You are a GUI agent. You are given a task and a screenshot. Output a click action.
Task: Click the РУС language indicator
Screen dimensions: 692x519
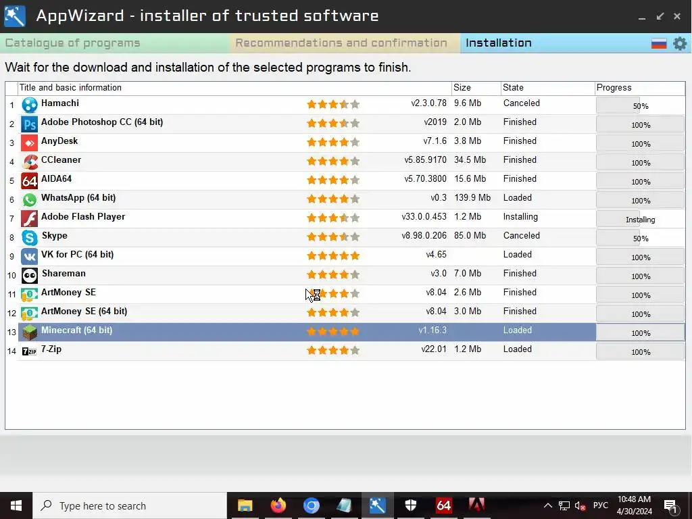[601, 505]
